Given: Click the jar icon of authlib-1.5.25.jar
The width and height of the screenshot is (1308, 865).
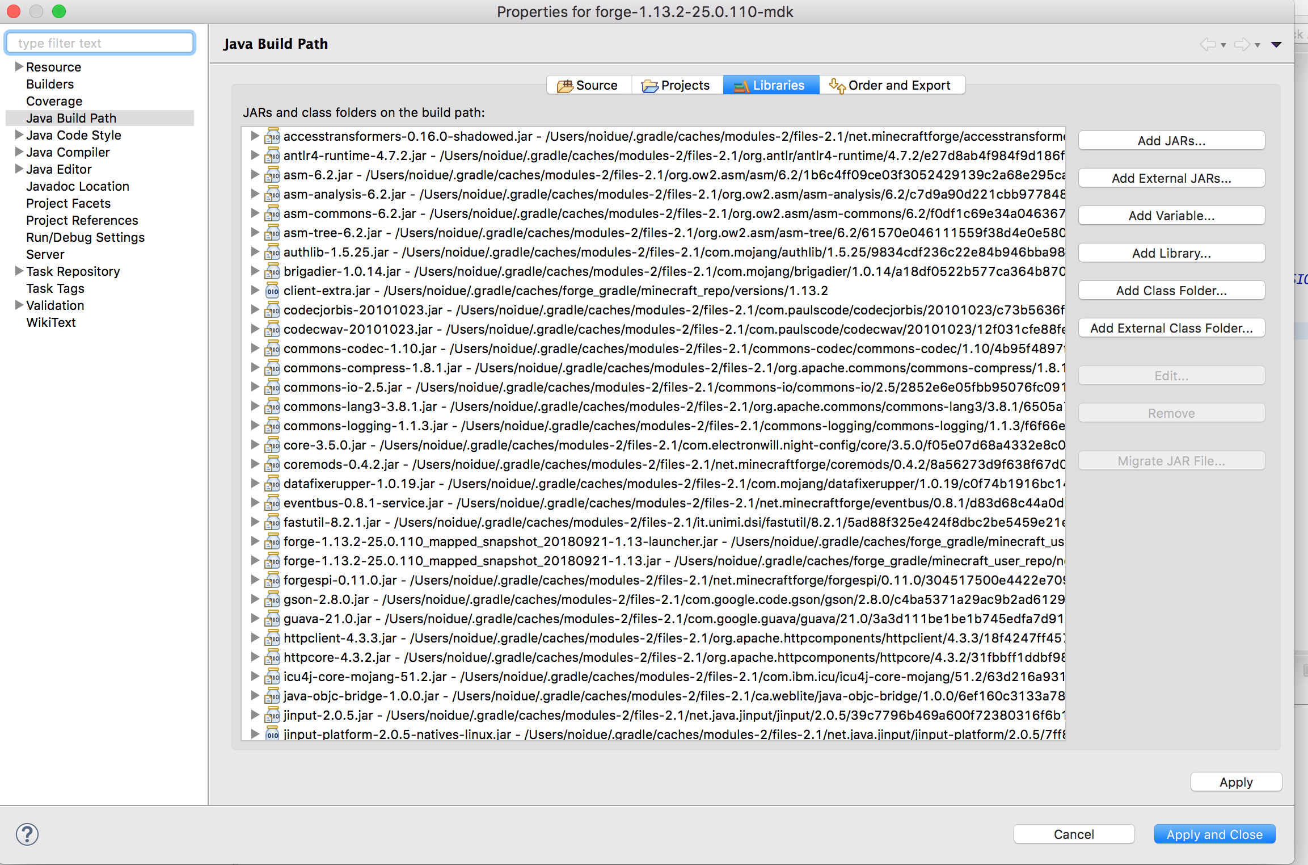Looking at the screenshot, I should point(272,253).
